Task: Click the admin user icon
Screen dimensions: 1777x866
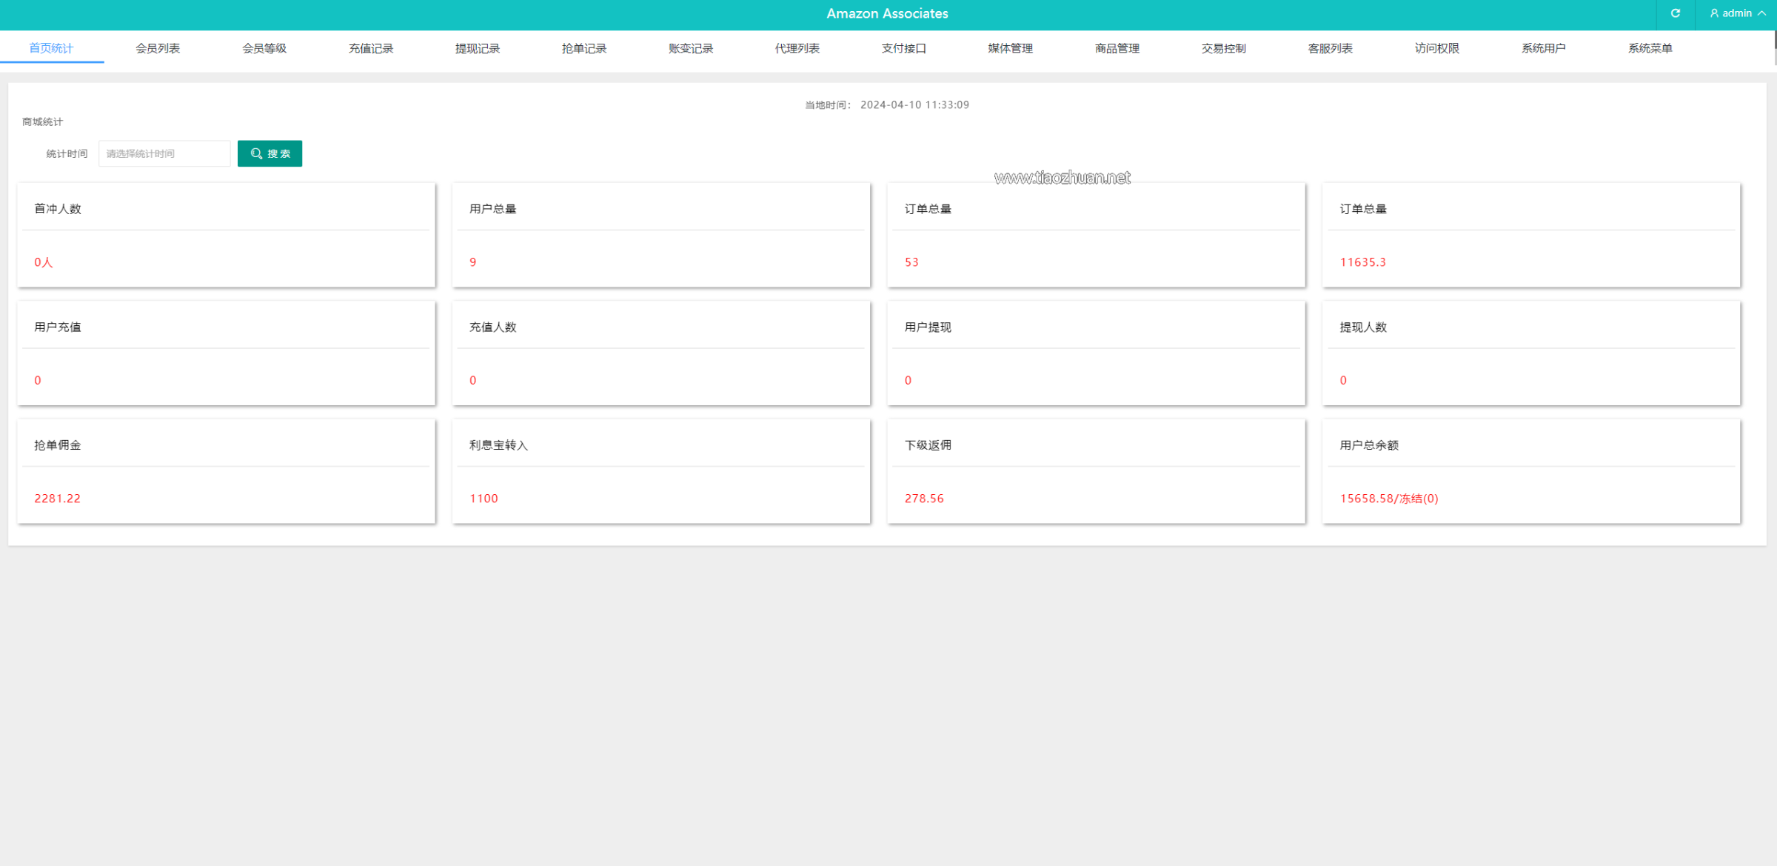Action: 1714,13
